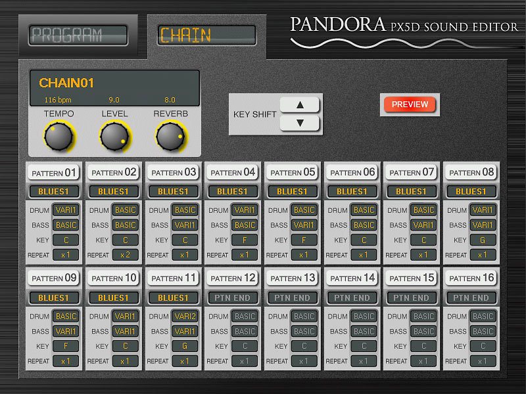Adjust the TEMPO knob
The height and width of the screenshot is (394, 526).
point(59,137)
